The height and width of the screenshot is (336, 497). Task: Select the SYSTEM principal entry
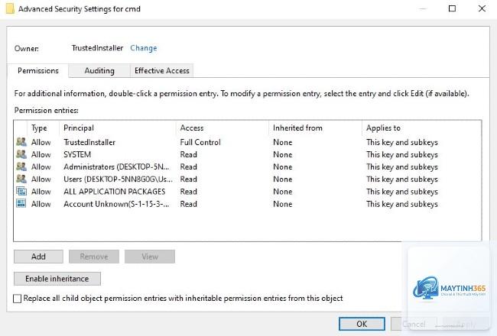tap(77, 154)
